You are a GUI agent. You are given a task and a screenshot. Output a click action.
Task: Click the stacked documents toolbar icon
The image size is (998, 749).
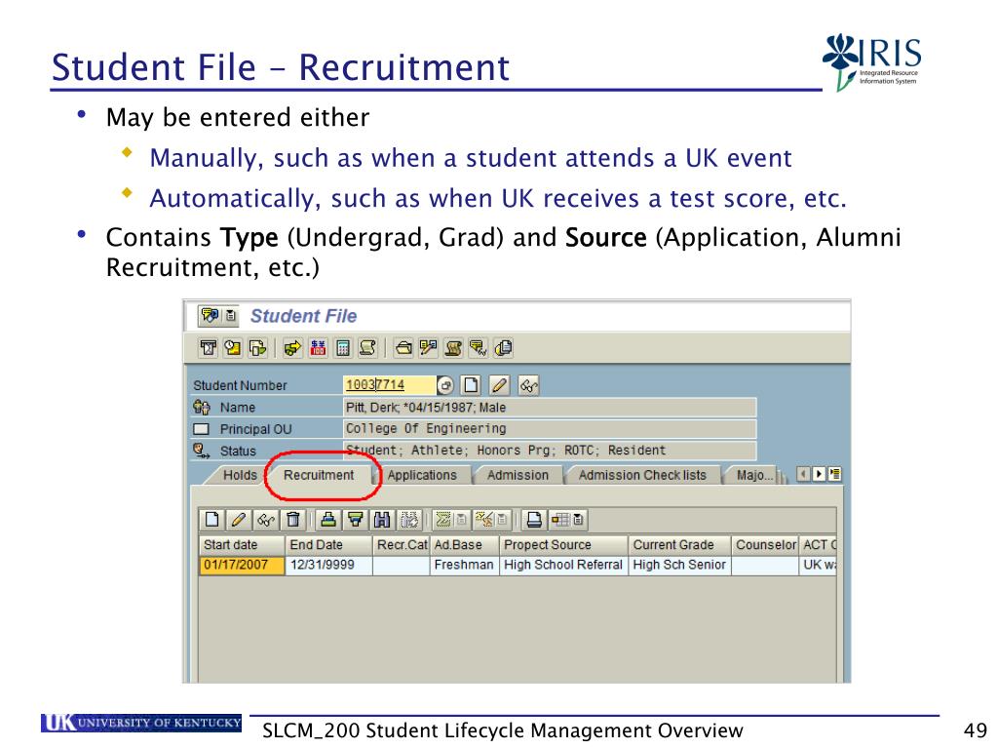coord(503,348)
